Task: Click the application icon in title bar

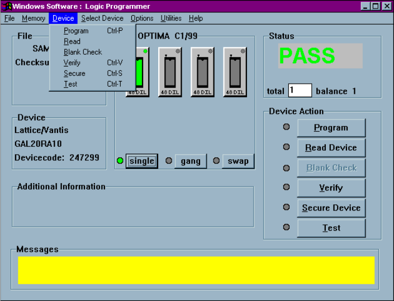Action: (x=7, y=6)
